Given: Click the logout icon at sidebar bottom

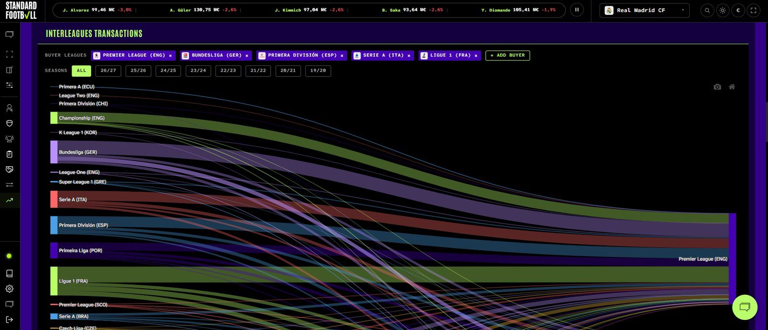Looking at the screenshot, I should [x=10, y=319].
